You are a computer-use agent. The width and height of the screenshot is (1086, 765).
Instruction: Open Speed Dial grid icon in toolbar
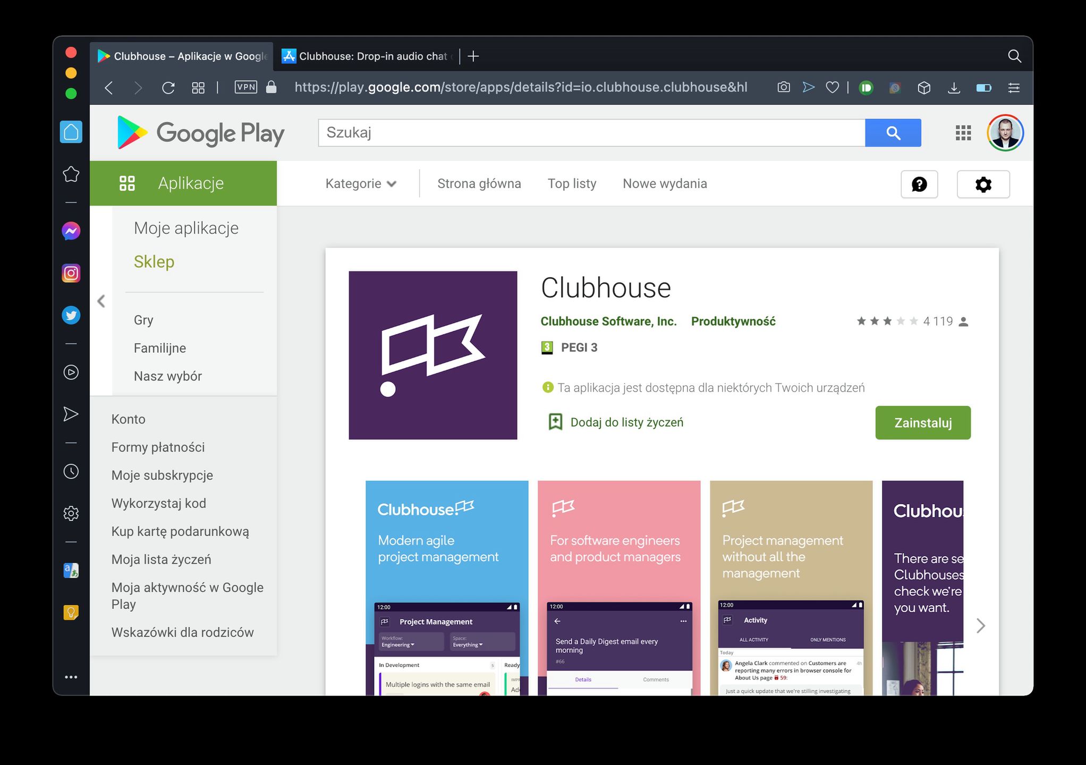pyautogui.click(x=198, y=88)
